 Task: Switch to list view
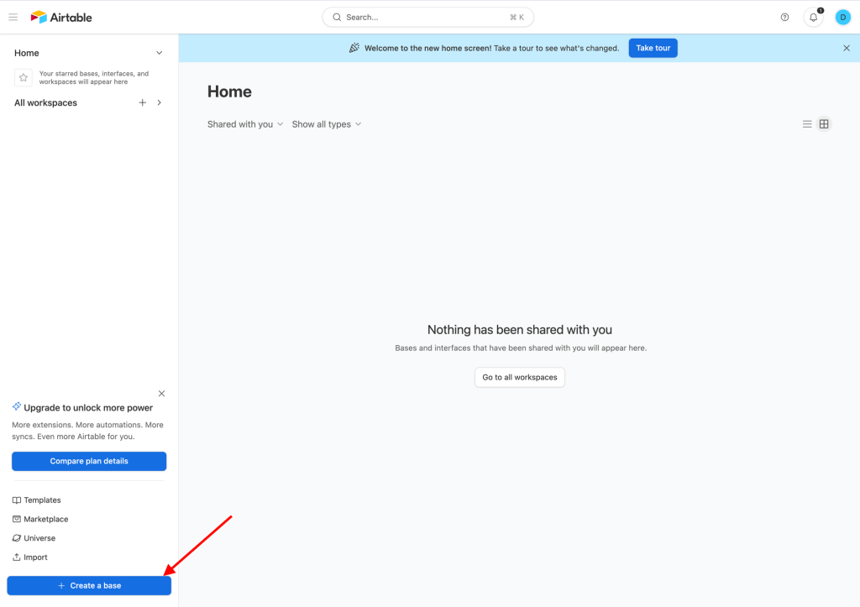(x=807, y=124)
